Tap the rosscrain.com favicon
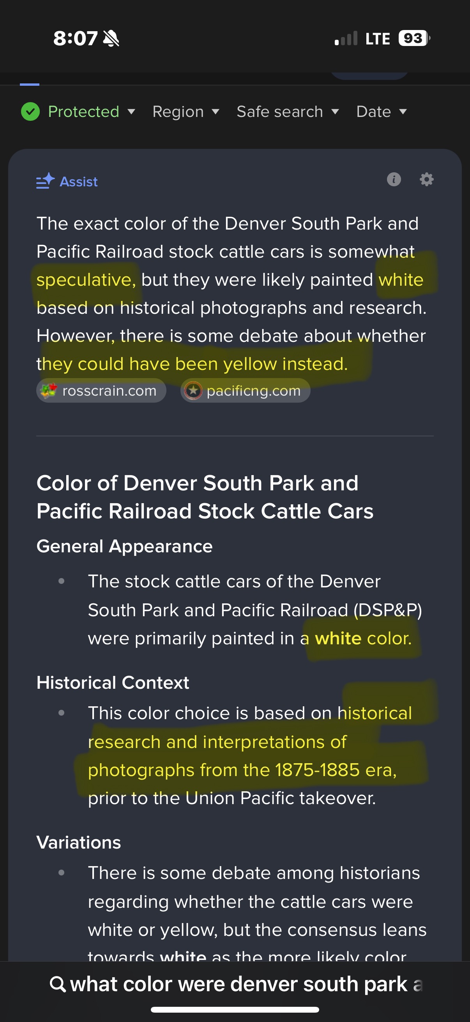Viewport: 470px width, 1022px height. click(49, 391)
